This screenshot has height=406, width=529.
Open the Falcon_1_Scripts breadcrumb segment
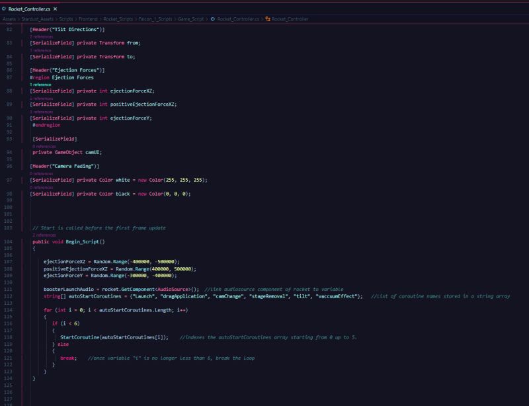tap(155, 19)
